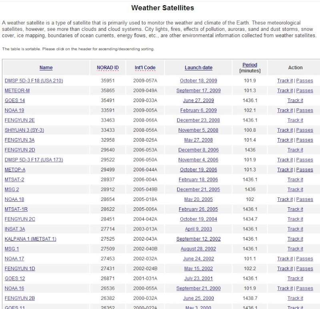The image size is (320, 309).
Task: Open the October 18, 2009 launch date link
Action: (198, 81)
